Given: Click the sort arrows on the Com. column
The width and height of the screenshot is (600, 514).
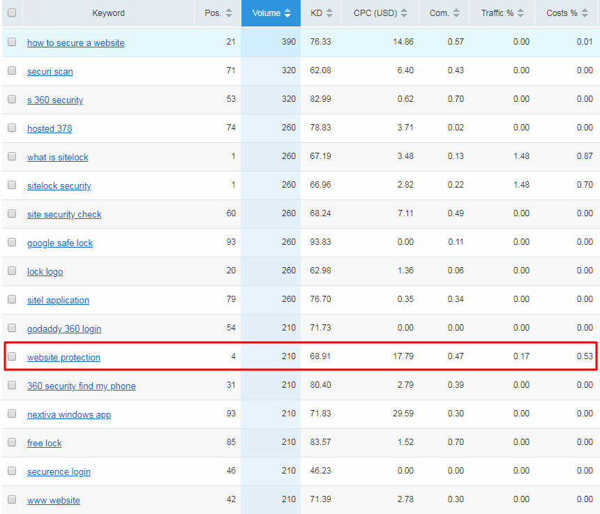Looking at the screenshot, I should [x=457, y=13].
